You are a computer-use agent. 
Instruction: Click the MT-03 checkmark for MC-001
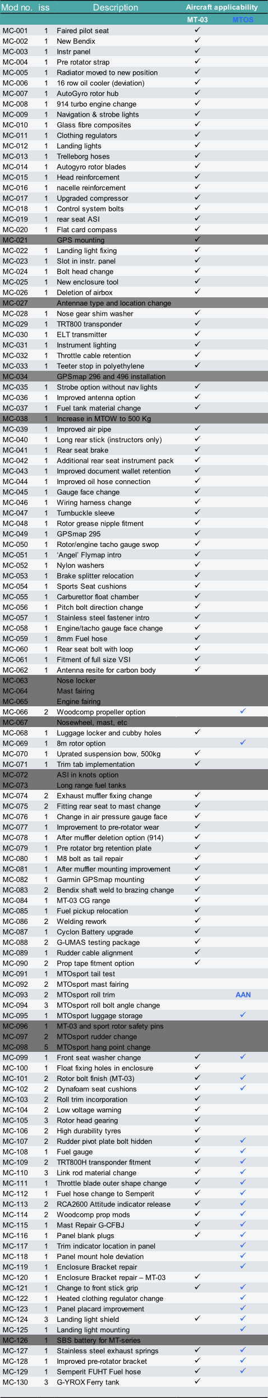(x=197, y=30)
